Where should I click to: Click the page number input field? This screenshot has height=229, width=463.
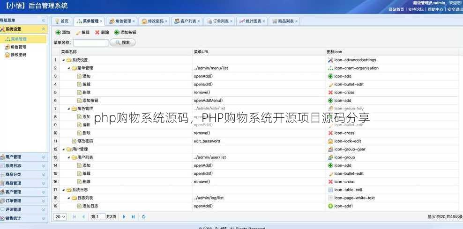[100, 217]
